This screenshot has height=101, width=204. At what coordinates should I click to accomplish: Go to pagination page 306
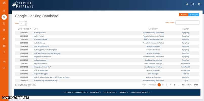click(183, 85)
